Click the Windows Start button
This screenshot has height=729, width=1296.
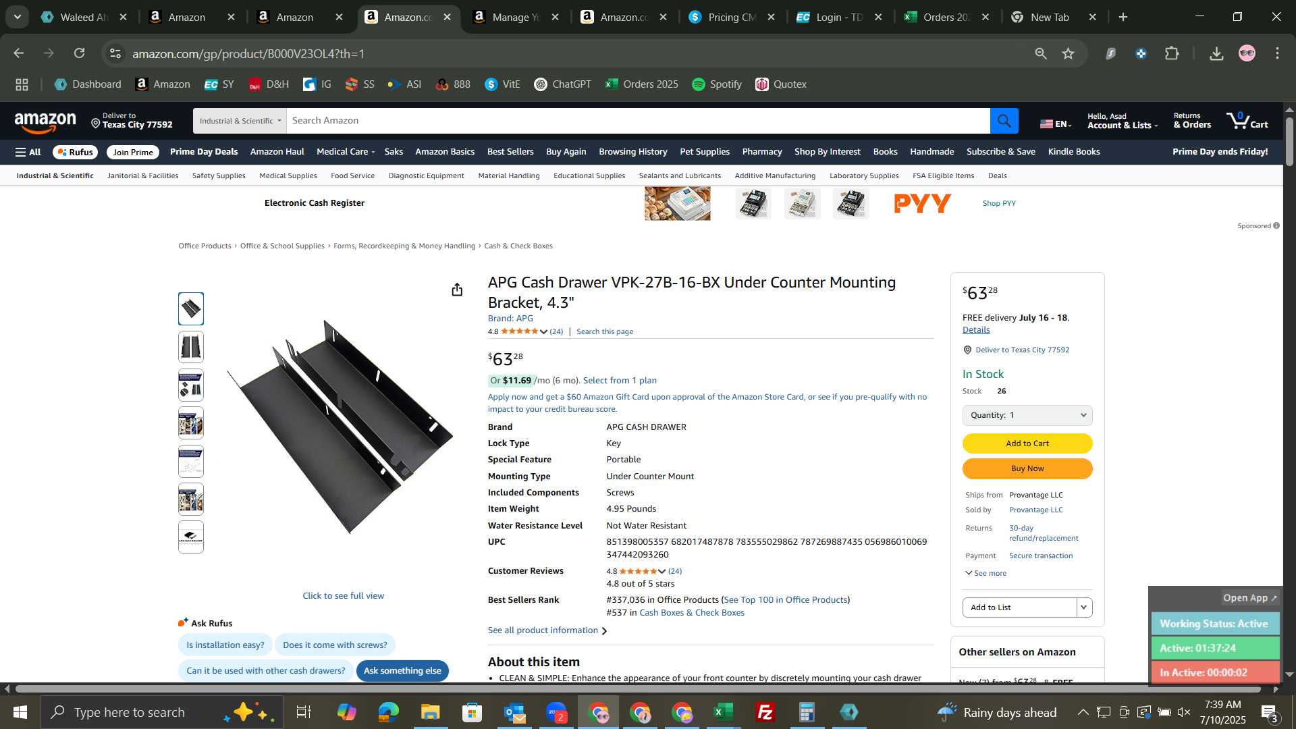[20, 712]
